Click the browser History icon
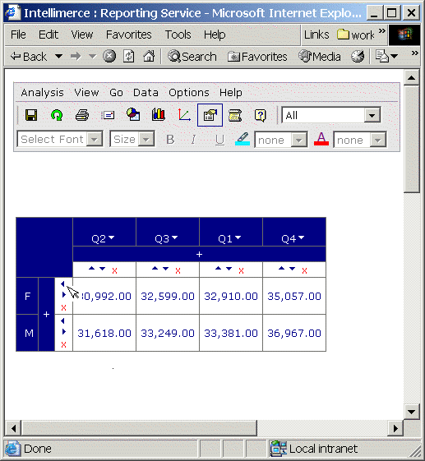425x461 pixels. 358,57
